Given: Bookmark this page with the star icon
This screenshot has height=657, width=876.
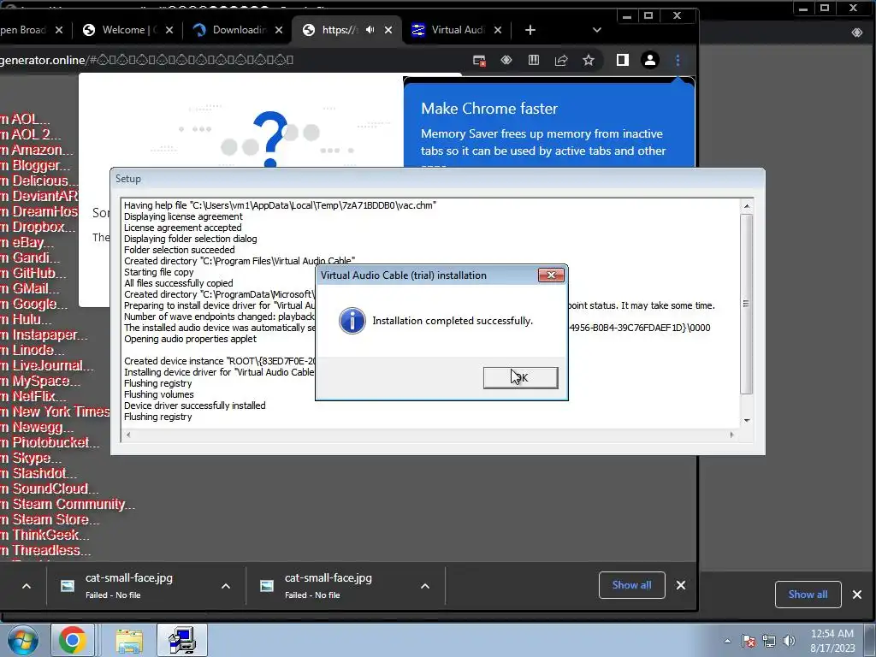Looking at the screenshot, I should 589,61.
